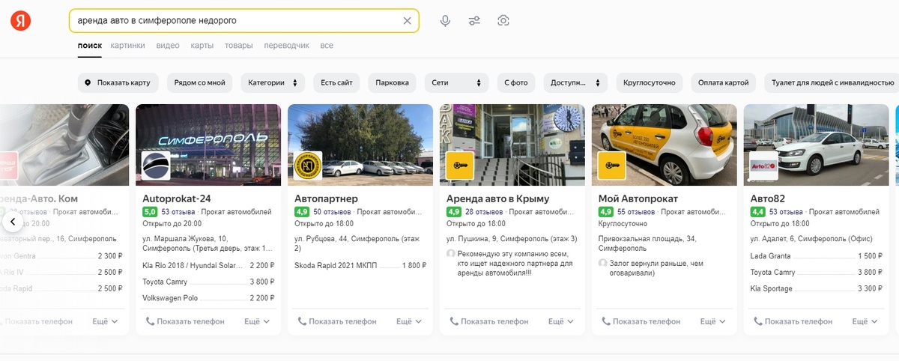This screenshot has width=899, height=361.
Task: Click Аренда авто в Крыму yellow logo
Action: tap(460, 166)
